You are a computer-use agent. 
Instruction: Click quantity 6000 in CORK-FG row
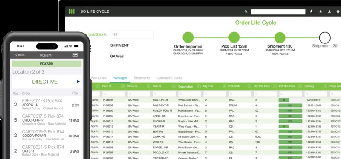pos(258,137)
